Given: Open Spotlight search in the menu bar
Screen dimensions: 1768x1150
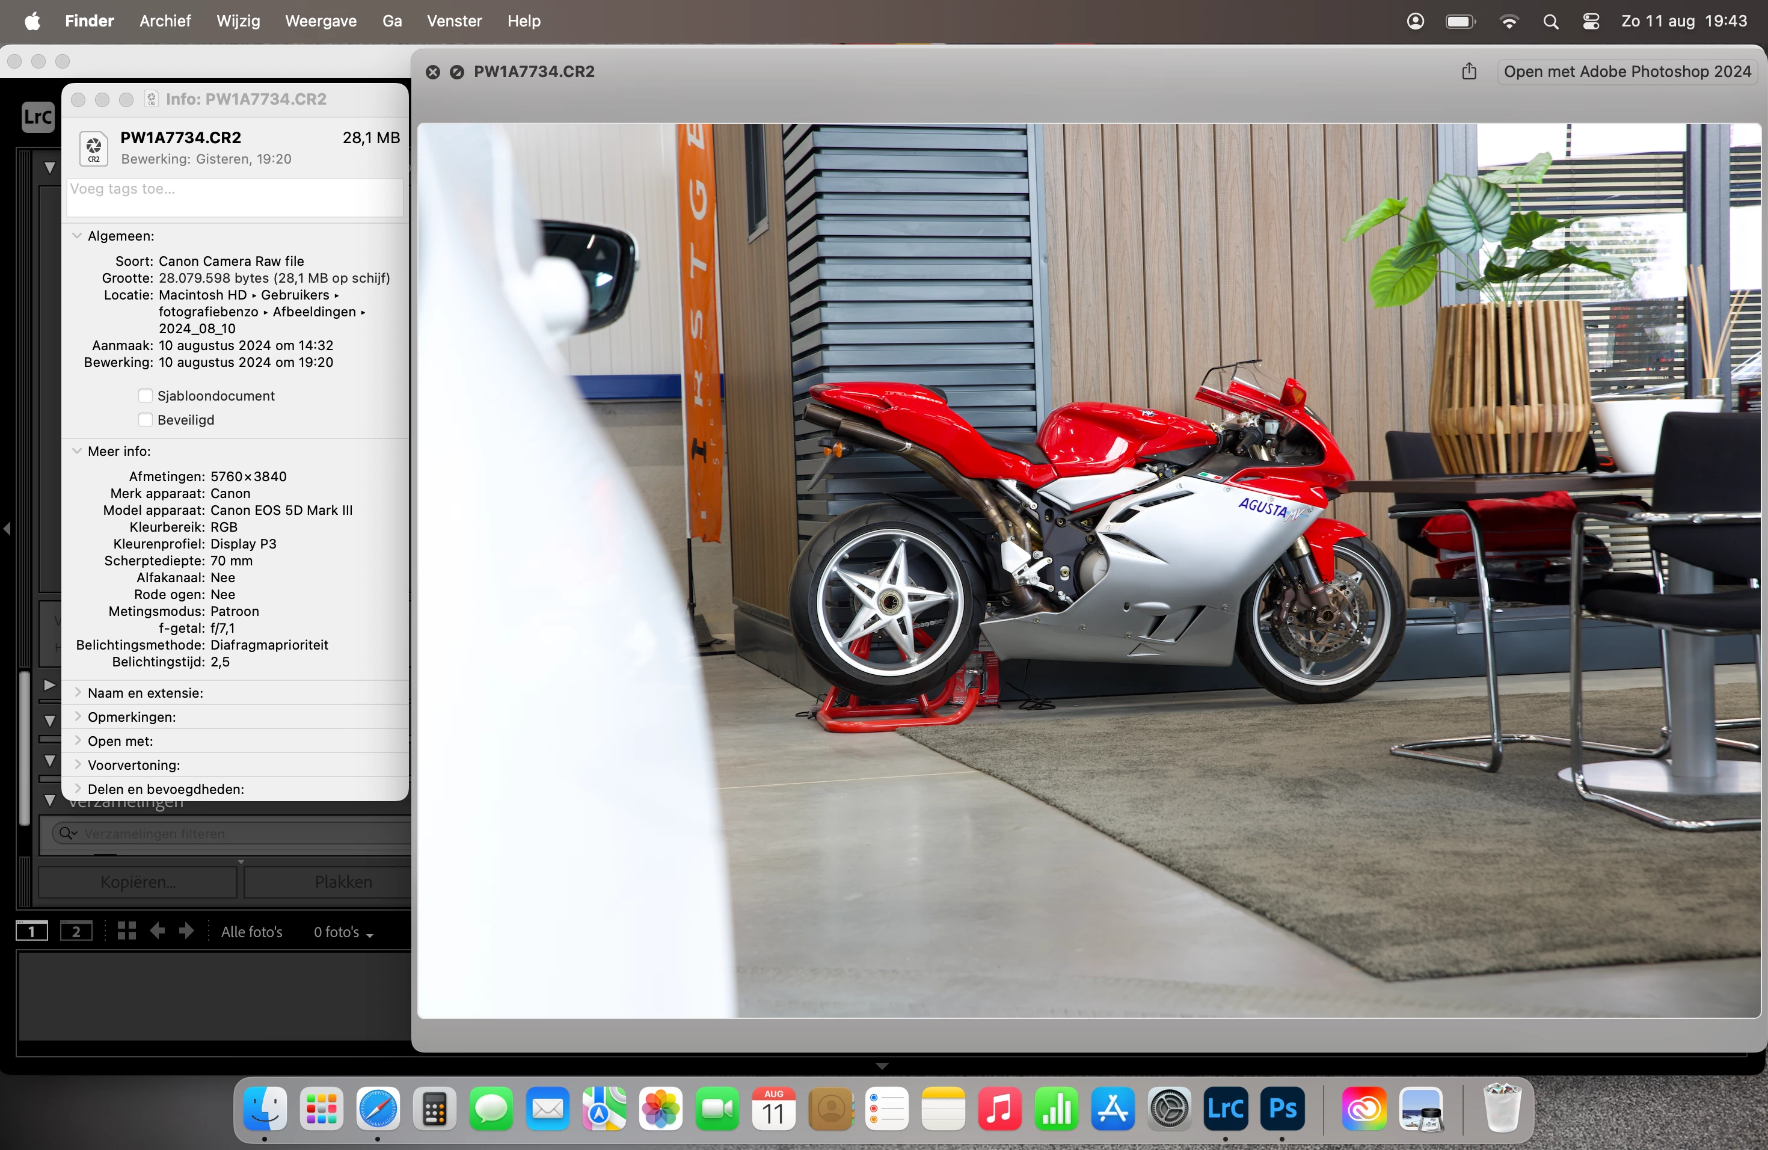Looking at the screenshot, I should coord(1550,22).
